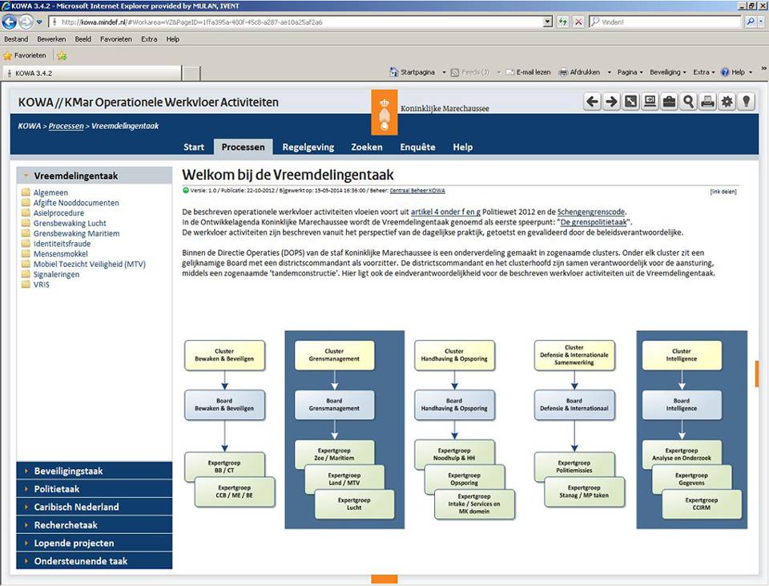Expand the Recherchetaak sidebar section
Screen dimensions: 769x586
(x=65, y=525)
